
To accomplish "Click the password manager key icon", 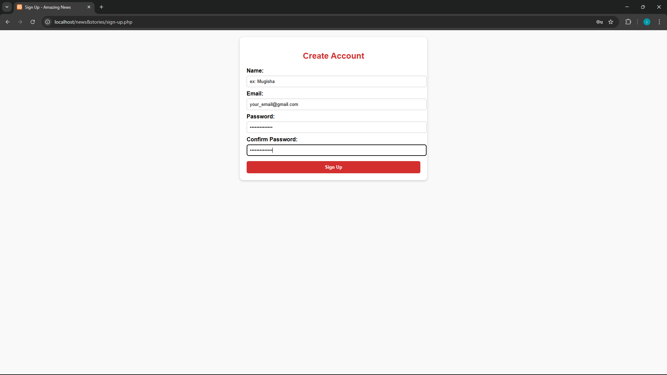I will (600, 22).
